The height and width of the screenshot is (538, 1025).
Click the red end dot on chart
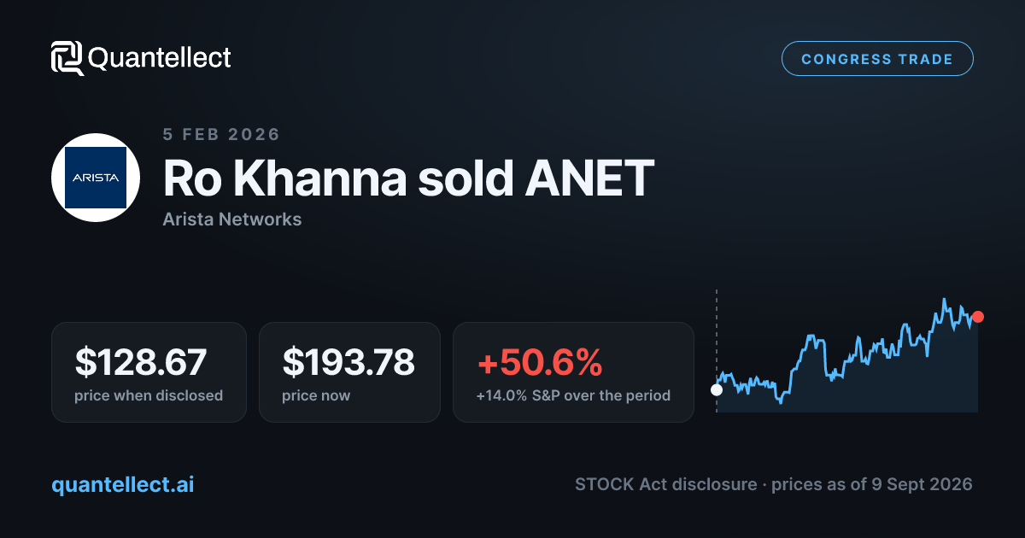coord(978,317)
